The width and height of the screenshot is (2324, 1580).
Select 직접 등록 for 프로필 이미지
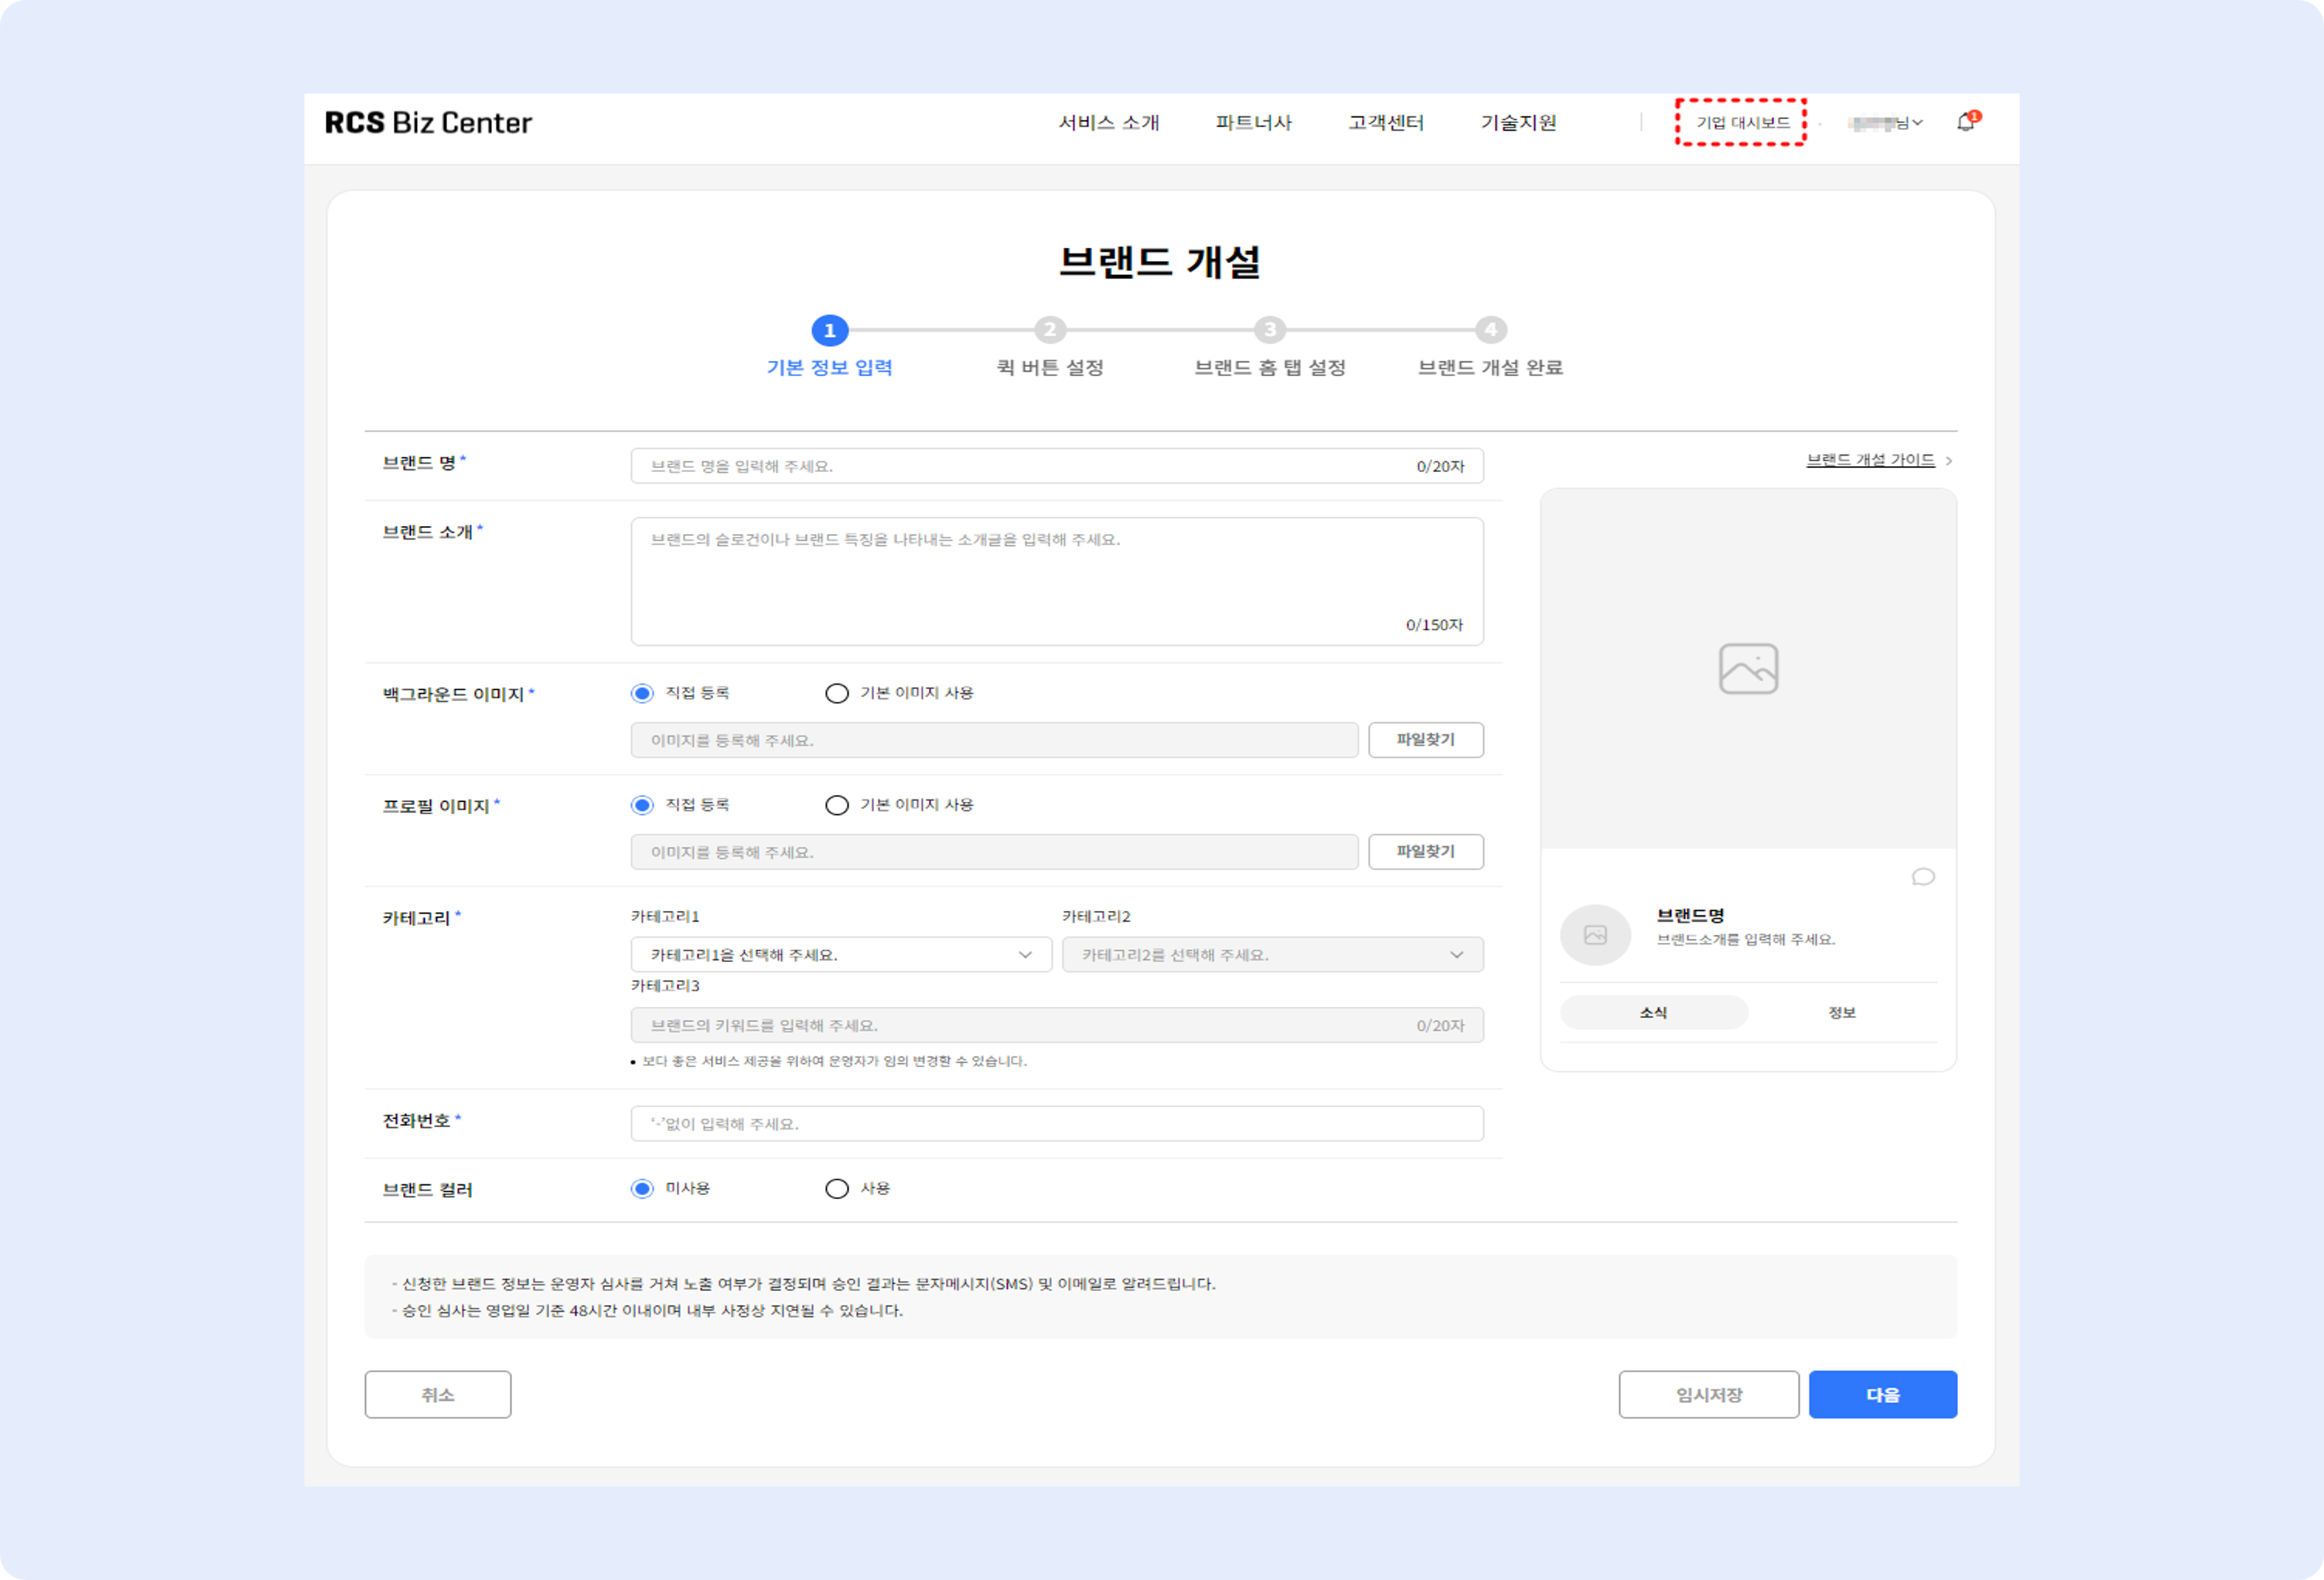click(x=642, y=805)
